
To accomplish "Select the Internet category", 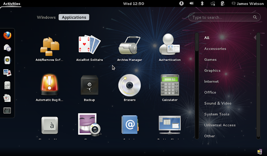I will [x=211, y=81].
